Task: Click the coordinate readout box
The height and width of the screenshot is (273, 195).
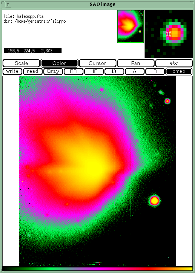Action: coord(33,51)
